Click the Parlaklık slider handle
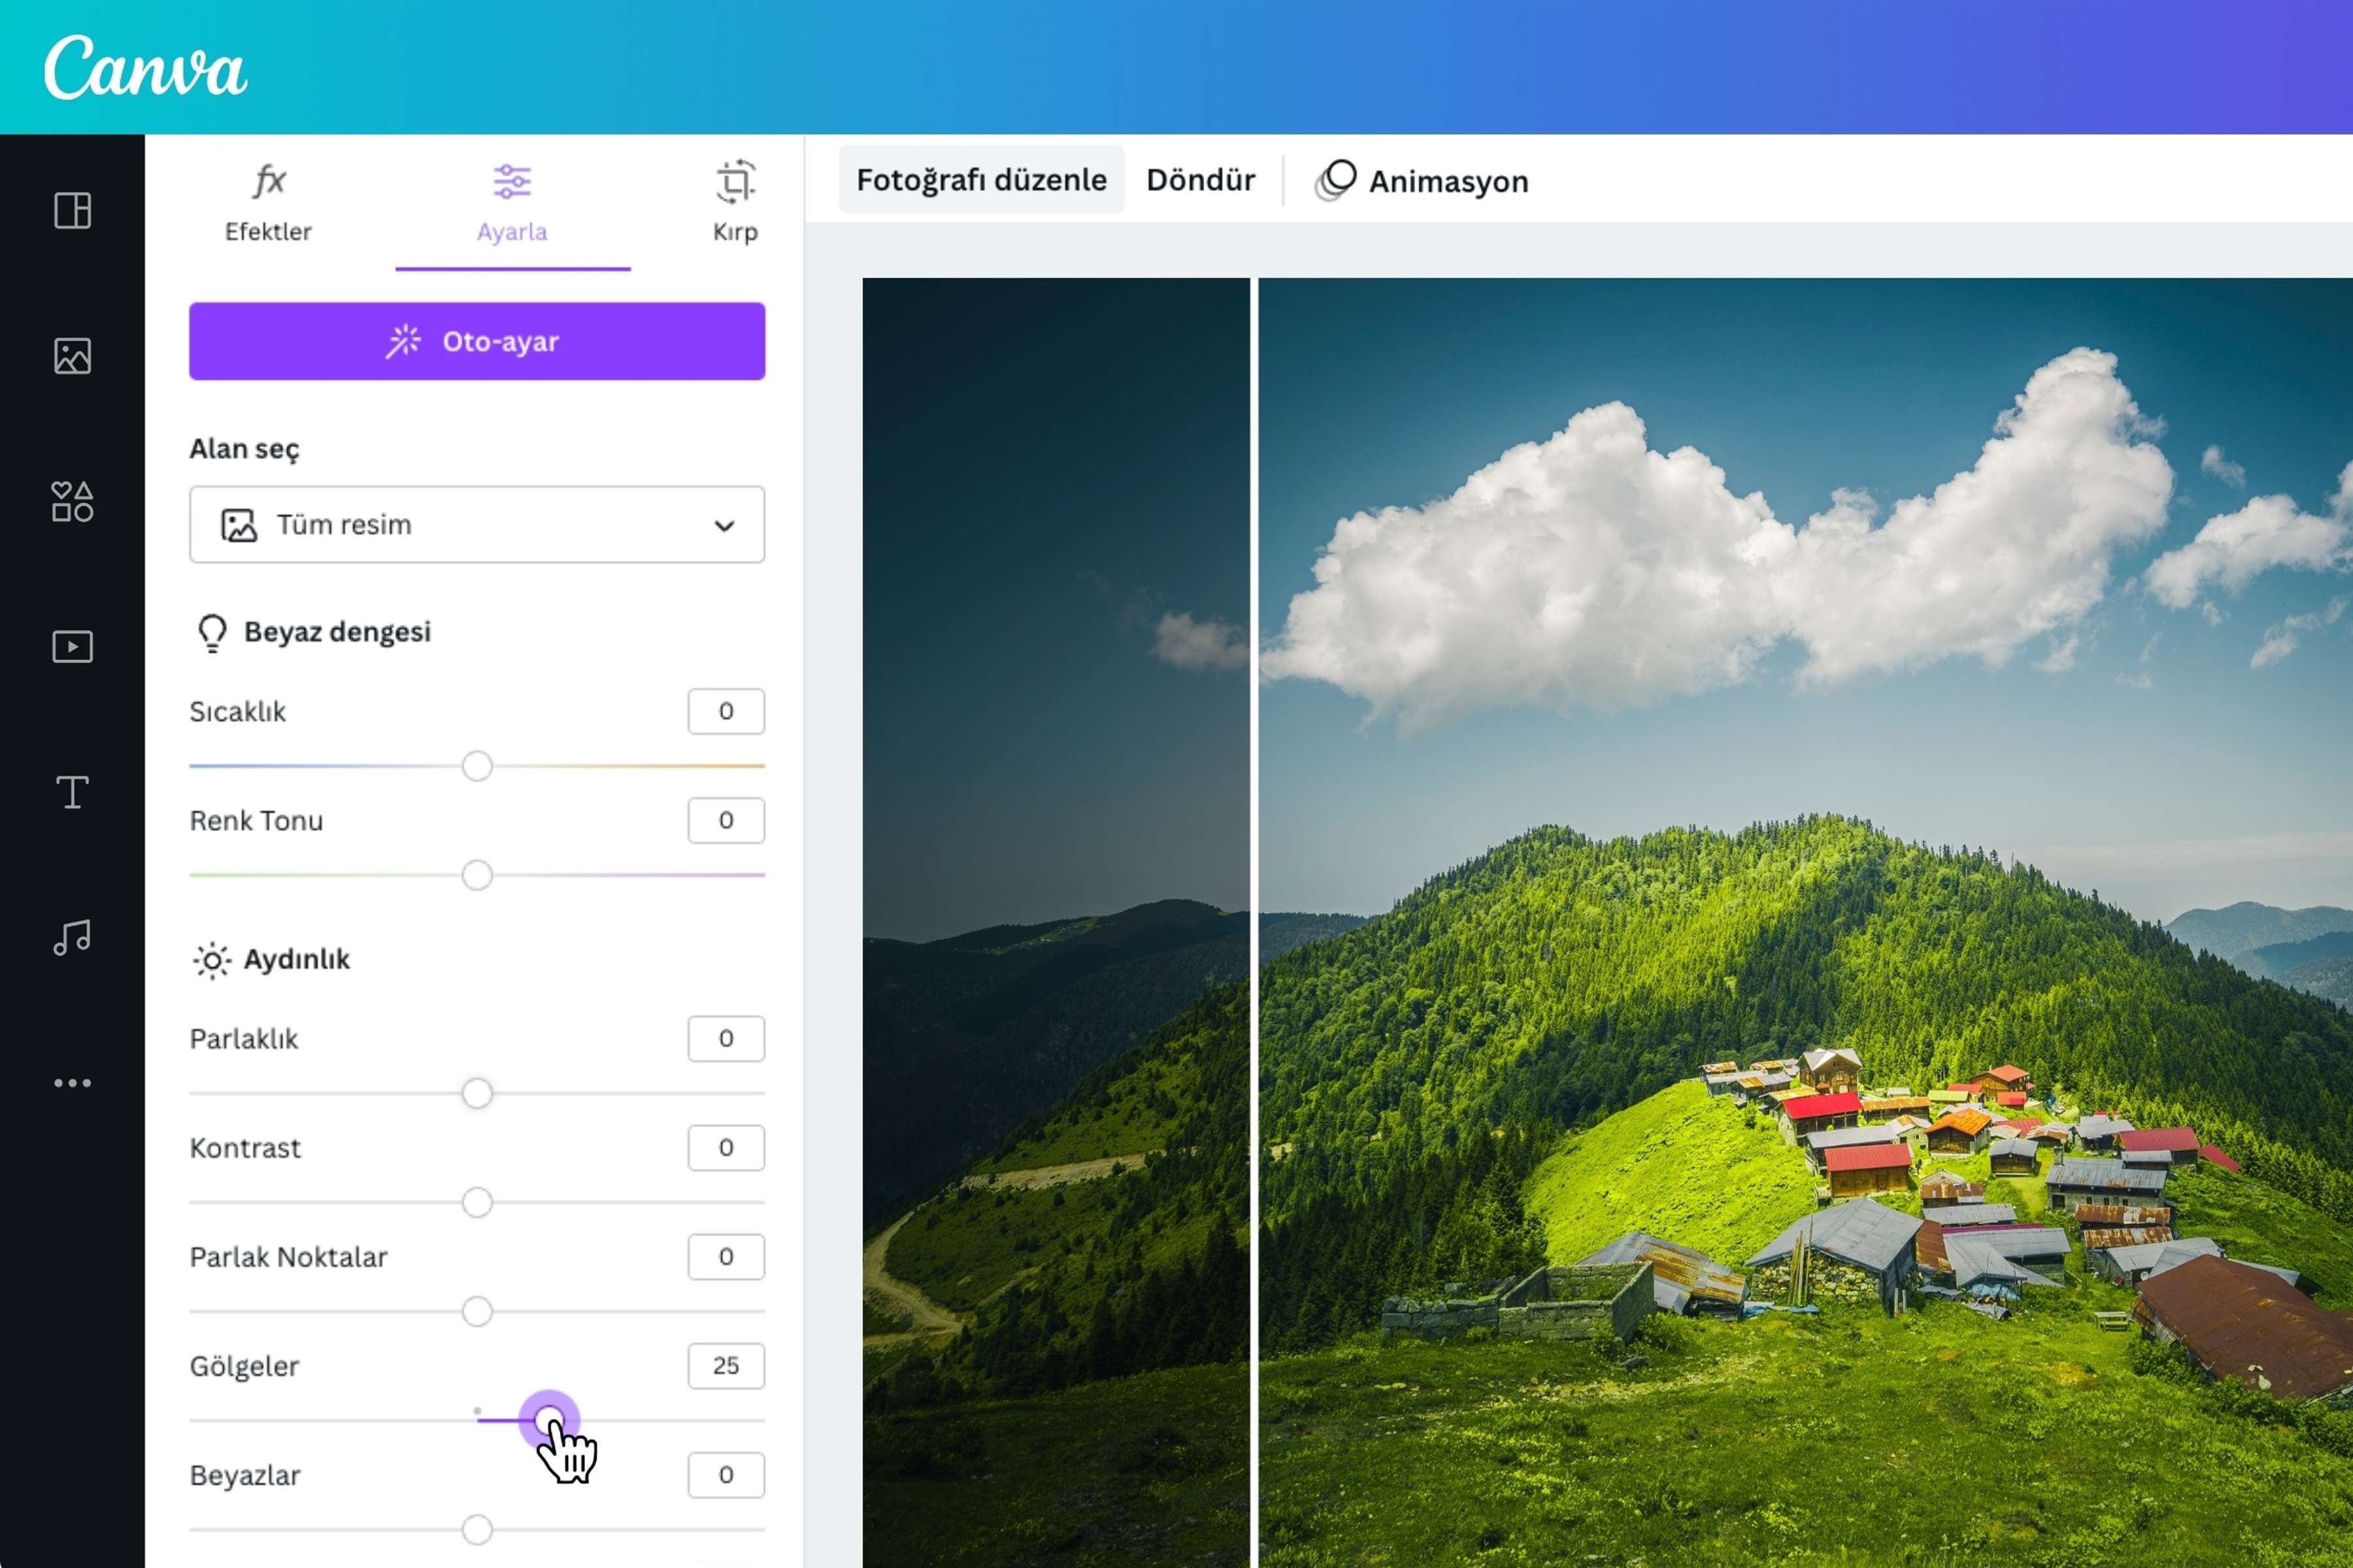Image resolution: width=2353 pixels, height=1568 pixels. pos(477,1093)
